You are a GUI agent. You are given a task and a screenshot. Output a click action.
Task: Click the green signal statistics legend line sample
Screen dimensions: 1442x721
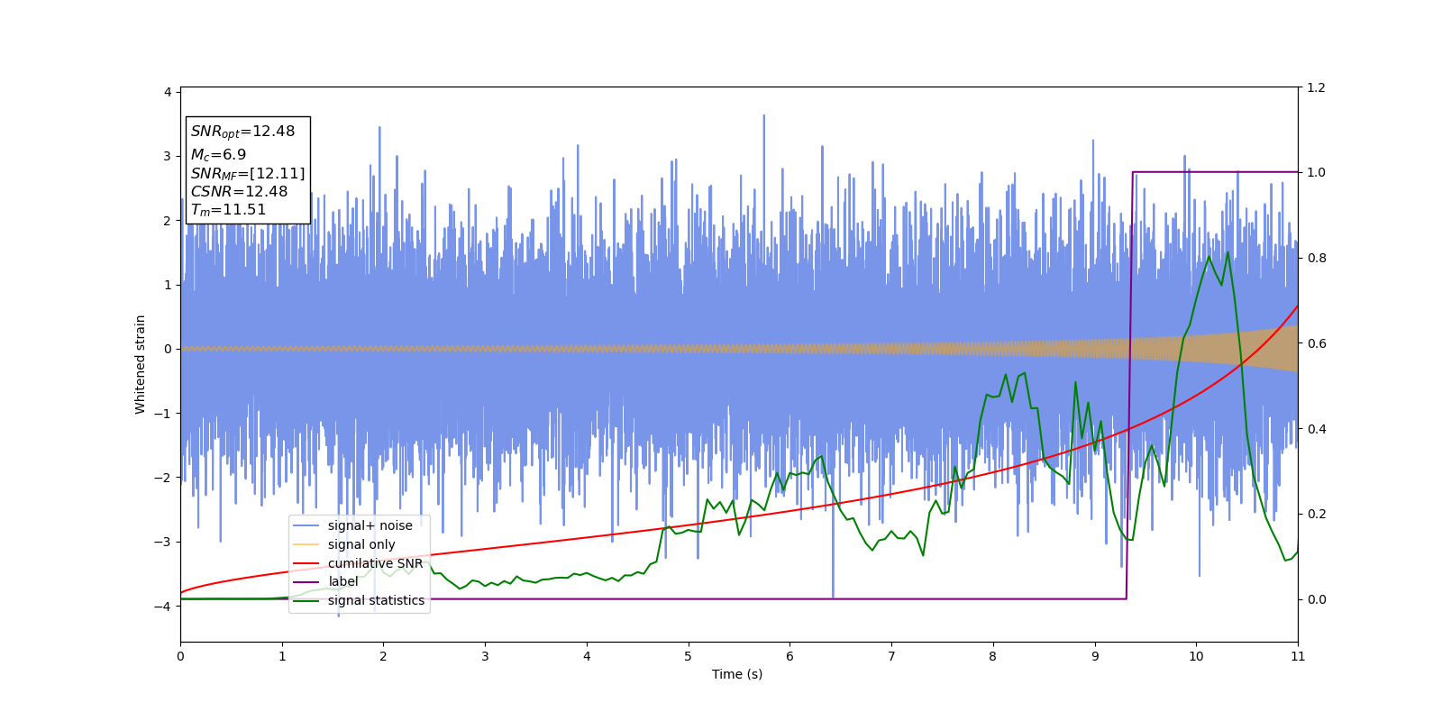click(306, 601)
